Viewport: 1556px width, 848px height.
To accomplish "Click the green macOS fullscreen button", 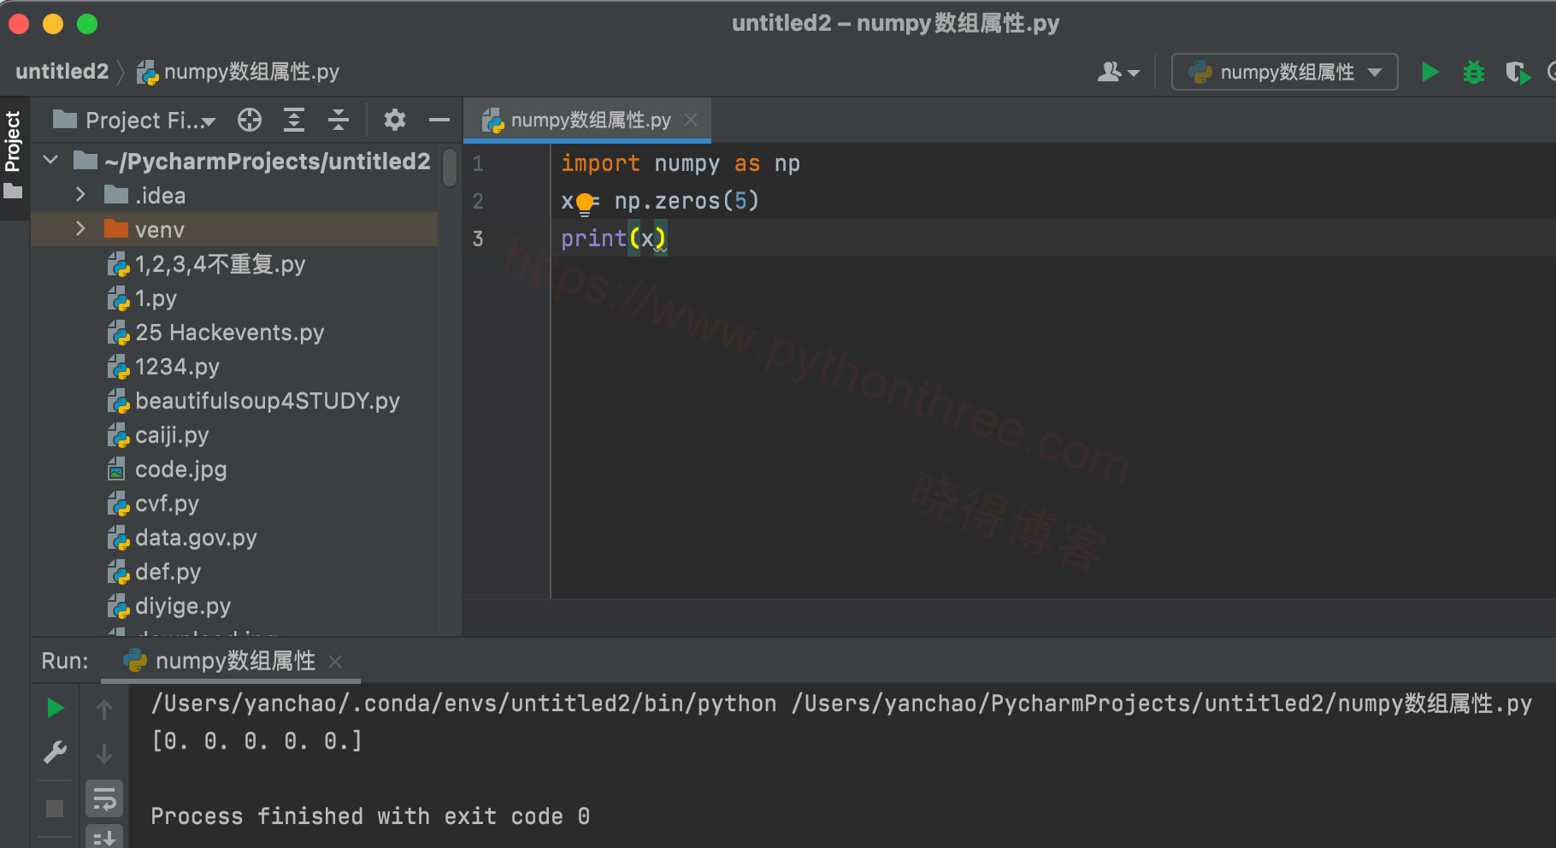I will click(x=87, y=24).
